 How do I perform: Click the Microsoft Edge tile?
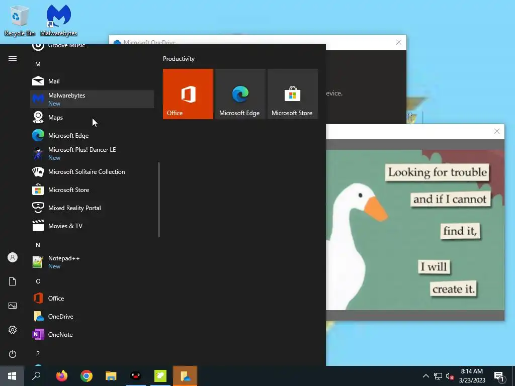coord(240,94)
